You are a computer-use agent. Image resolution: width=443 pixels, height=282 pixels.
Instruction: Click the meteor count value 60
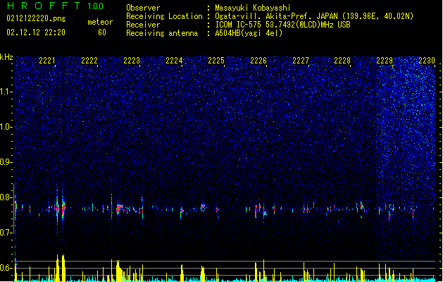102,32
